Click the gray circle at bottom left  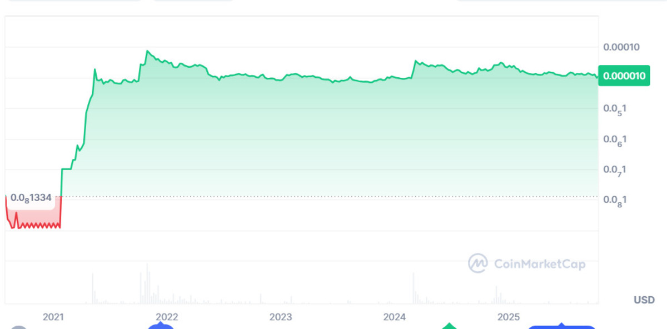[19, 327]
